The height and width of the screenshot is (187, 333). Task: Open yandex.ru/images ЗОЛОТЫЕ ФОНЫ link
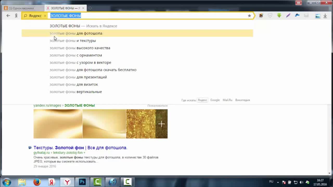pyautogui.click(x=64, y=105)
